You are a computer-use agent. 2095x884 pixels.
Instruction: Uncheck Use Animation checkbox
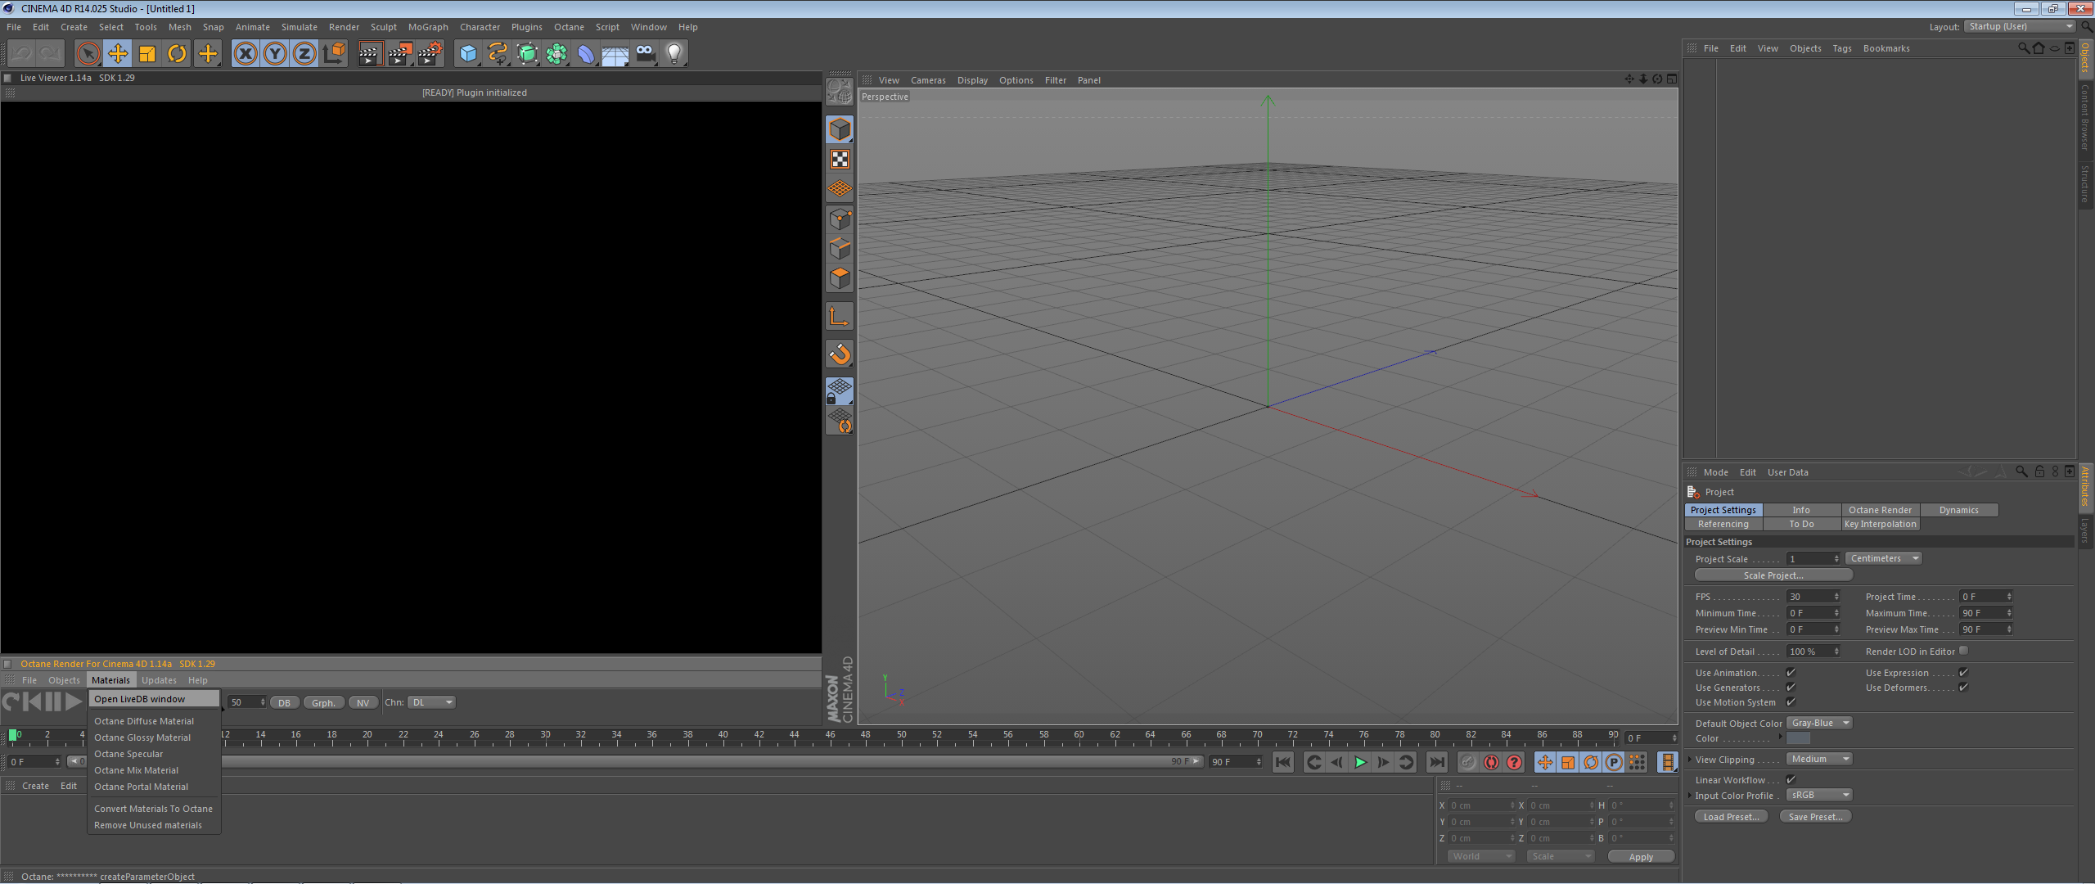[1791, 673]
